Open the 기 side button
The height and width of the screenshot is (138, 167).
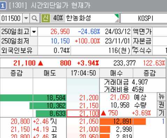(161, 113)
